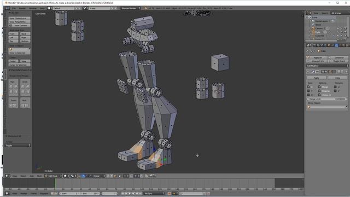350x197 pixels.
Task: Click the timeline editor type icon
Action: point(7,193)
